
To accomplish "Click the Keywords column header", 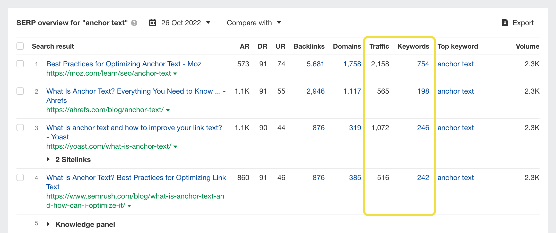I will tap(413, 46).
